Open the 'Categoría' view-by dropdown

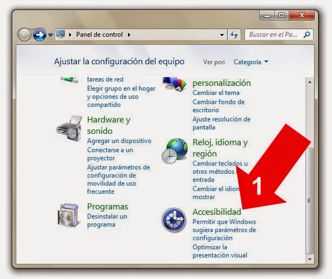pyautogui.click(x=251, y=62)
